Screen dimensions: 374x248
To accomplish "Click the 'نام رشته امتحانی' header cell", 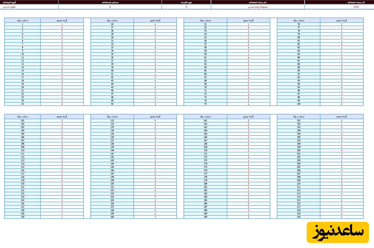I will [257, 2].
